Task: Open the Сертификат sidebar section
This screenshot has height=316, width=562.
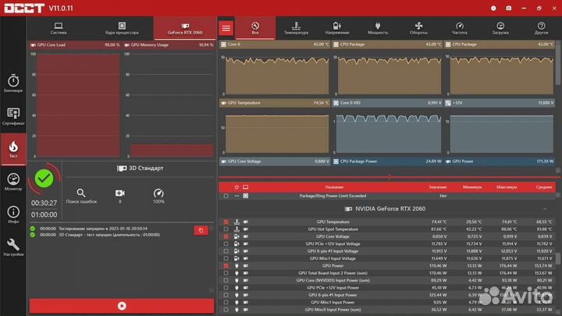Action: coord(12,115)
